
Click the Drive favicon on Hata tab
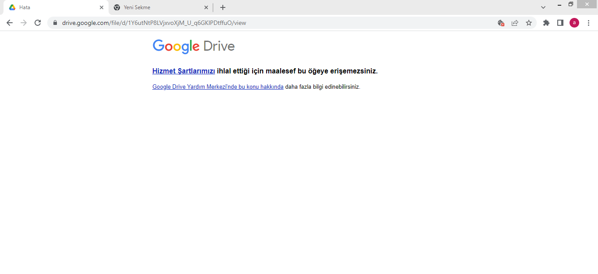(12, 7)
